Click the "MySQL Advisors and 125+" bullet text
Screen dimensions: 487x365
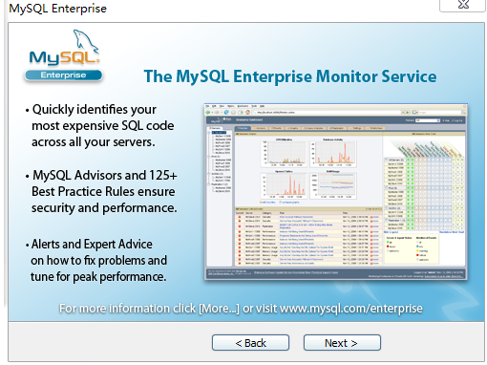click(105, 175)
